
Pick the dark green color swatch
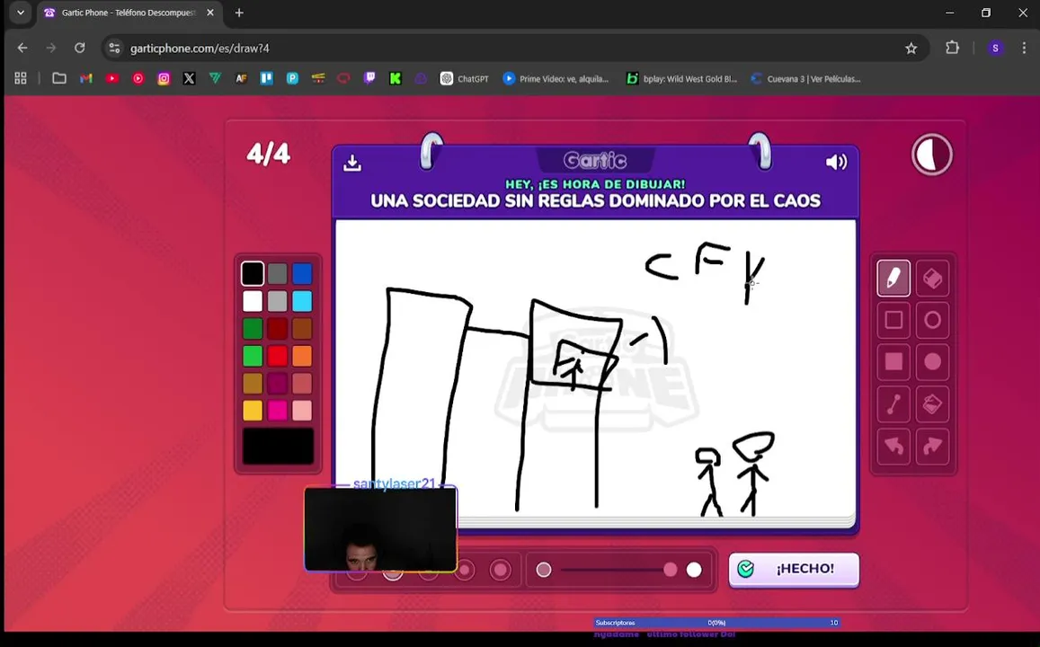[253, 328]
